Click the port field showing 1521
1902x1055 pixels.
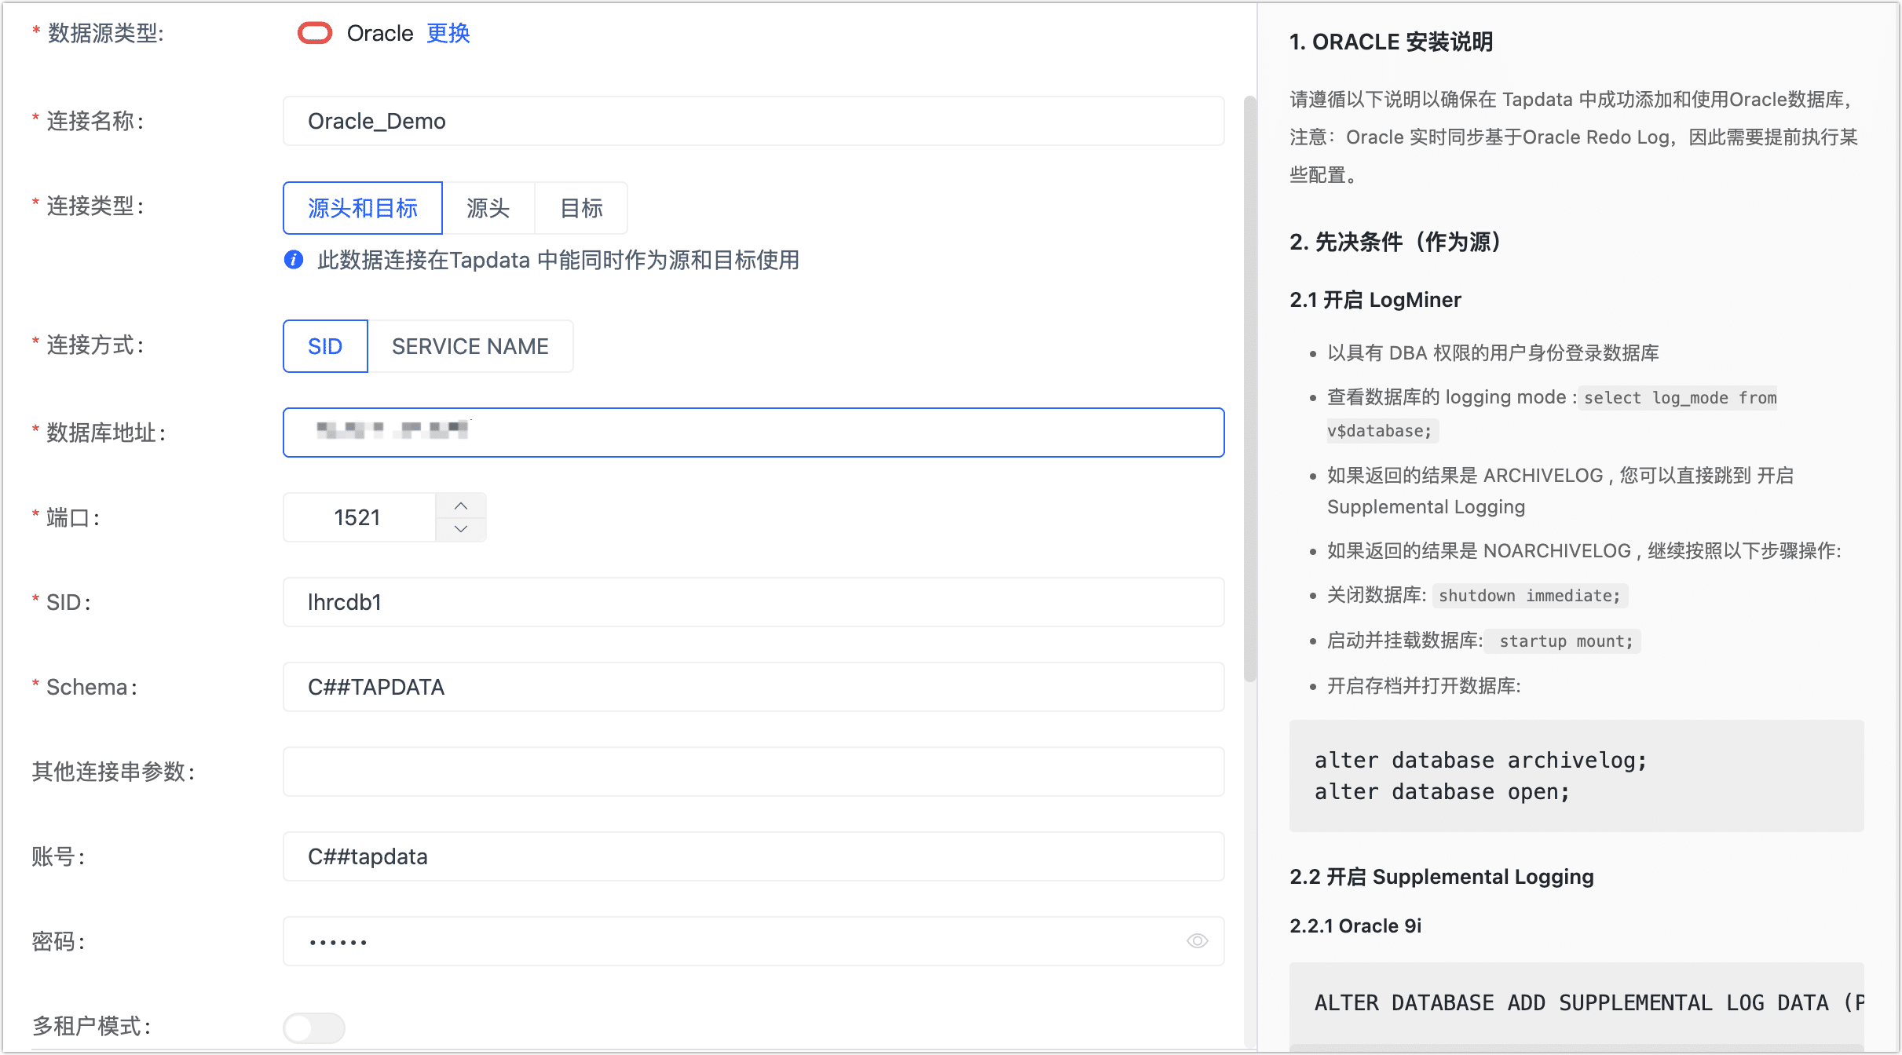tap(359, 517)
